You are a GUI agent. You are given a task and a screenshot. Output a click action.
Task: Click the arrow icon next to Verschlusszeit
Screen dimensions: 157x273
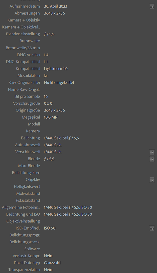pyautogui.click(x=152, y=152)
